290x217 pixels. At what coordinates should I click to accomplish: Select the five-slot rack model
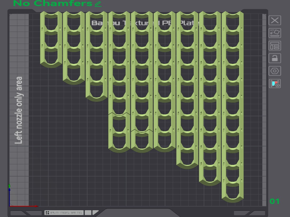coord(96,56)
